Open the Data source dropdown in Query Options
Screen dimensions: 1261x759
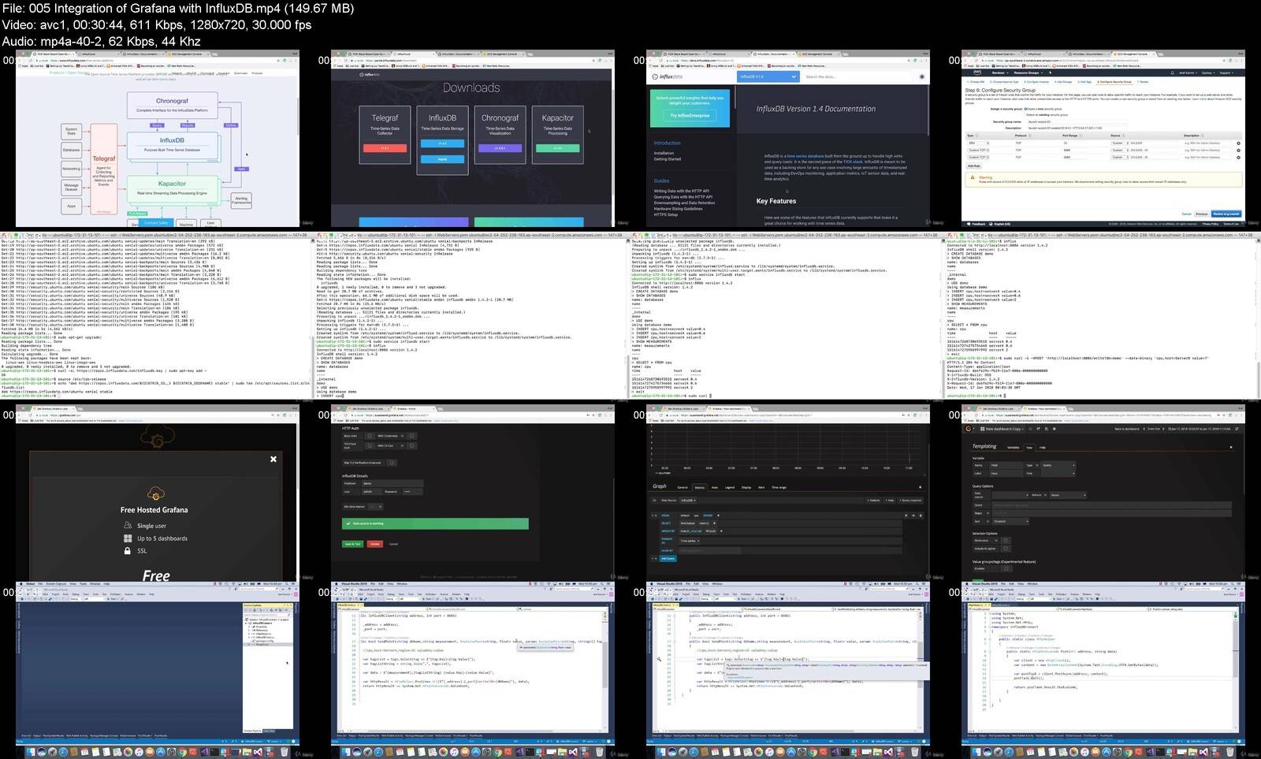pos(1010,495)
